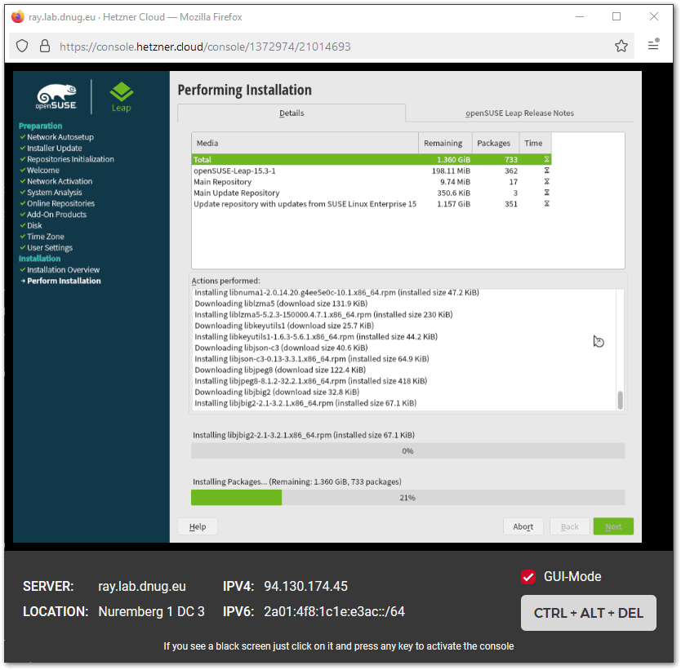Click the Add-On Products step
This screenshot has width=681, height=670.
56,215
